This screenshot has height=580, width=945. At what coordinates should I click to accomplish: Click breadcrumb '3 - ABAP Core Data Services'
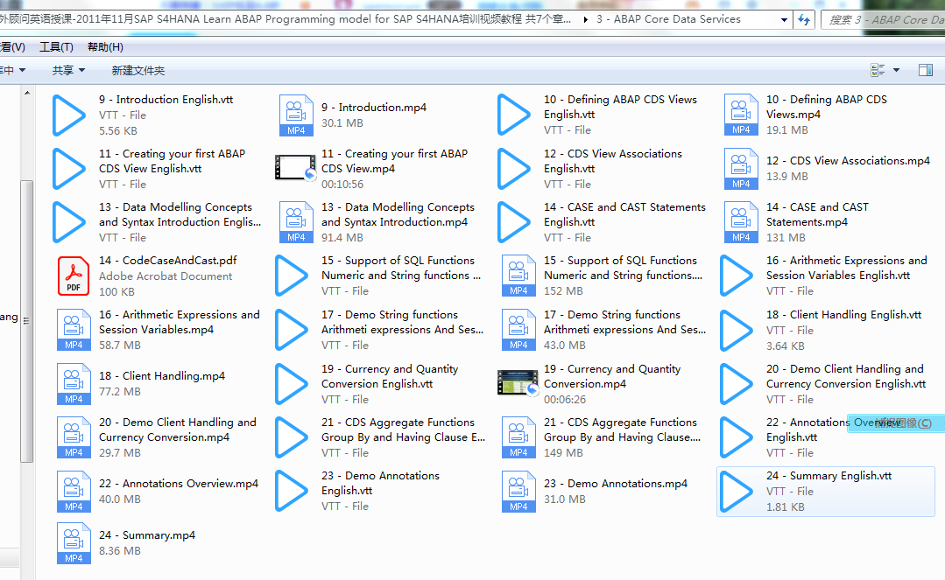[x=668, y=19]
